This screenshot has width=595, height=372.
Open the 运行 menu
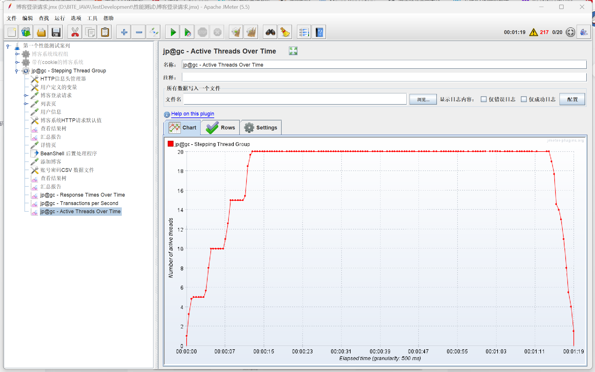click(x=60, y=18)
